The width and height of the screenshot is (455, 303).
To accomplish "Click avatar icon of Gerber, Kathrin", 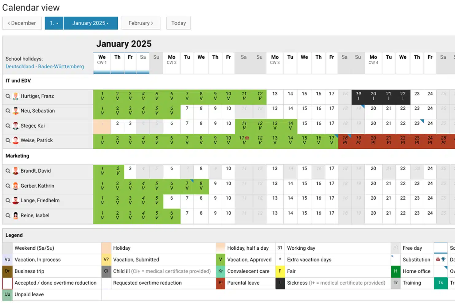I will pos(16,186).
